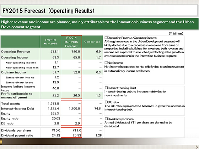Click the 'Dividends per share' note heading
Viewport: 199px width, 149px height.
click(x=119, y=119)
